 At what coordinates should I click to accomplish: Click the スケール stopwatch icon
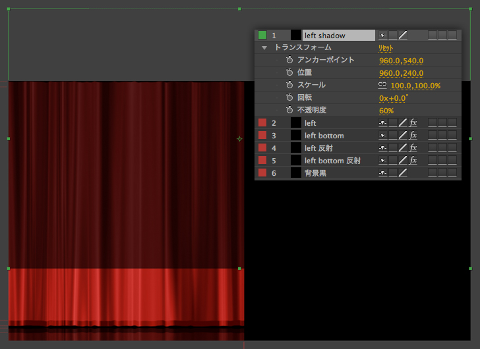[x=289, y=85]
